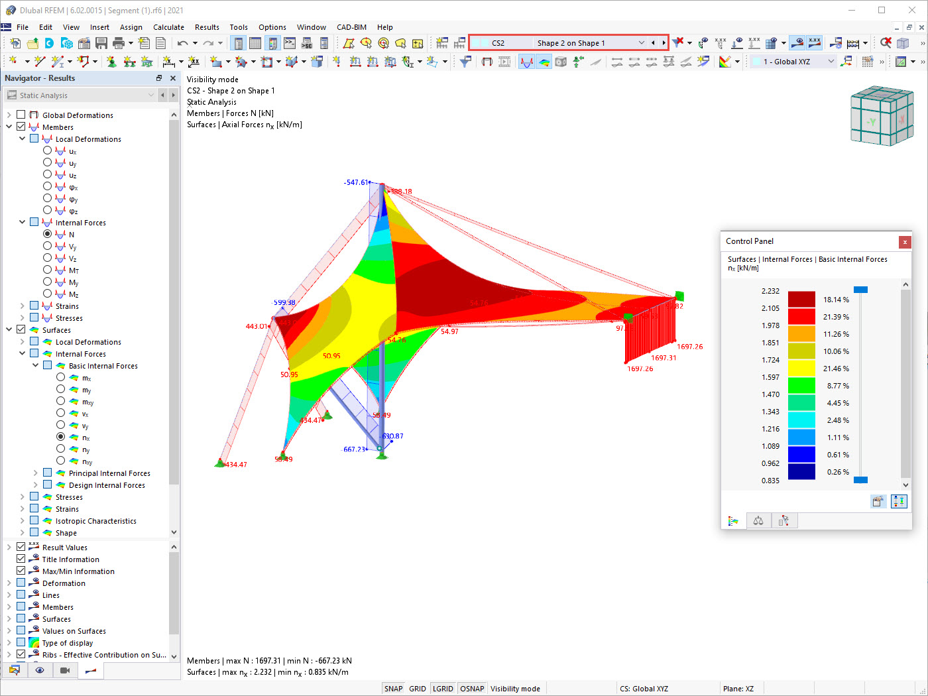
Task: Close the Control Panel
Action: 905,242
